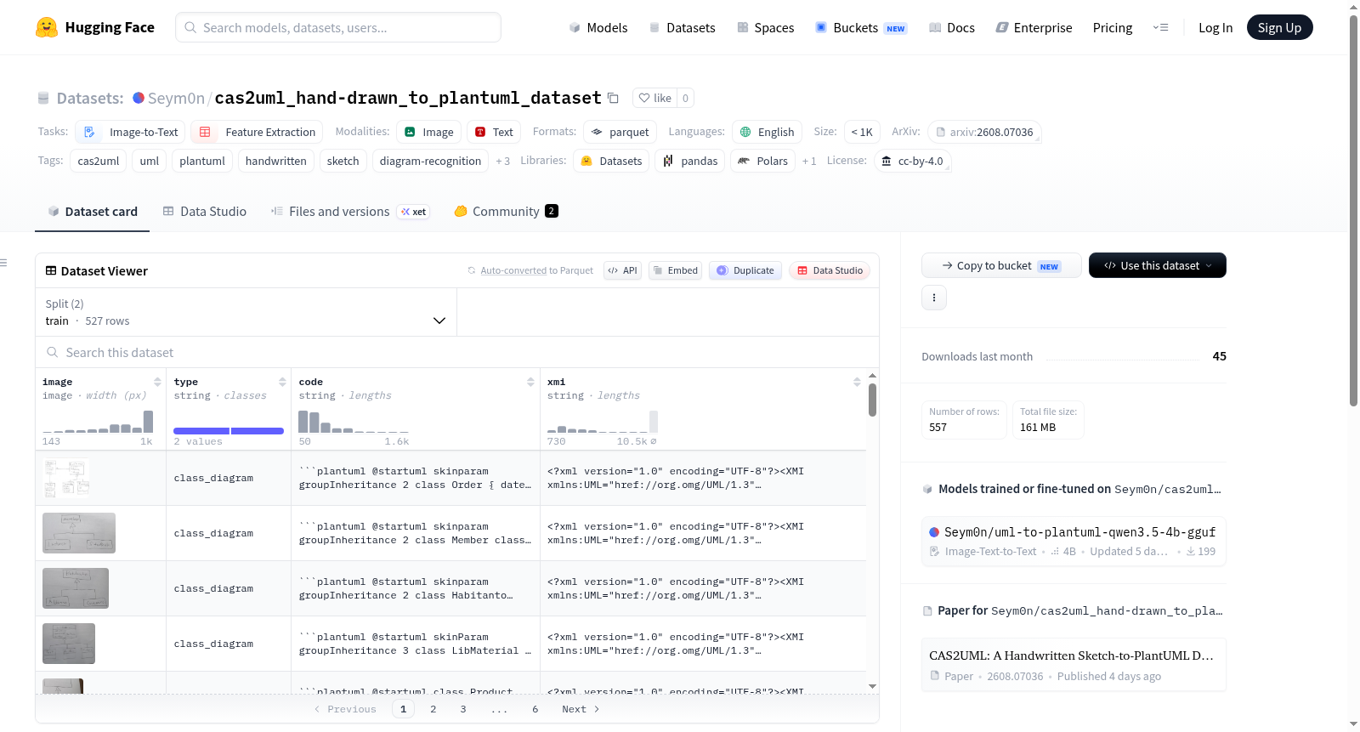Expand the +1 more libraries

coord(809,161)
